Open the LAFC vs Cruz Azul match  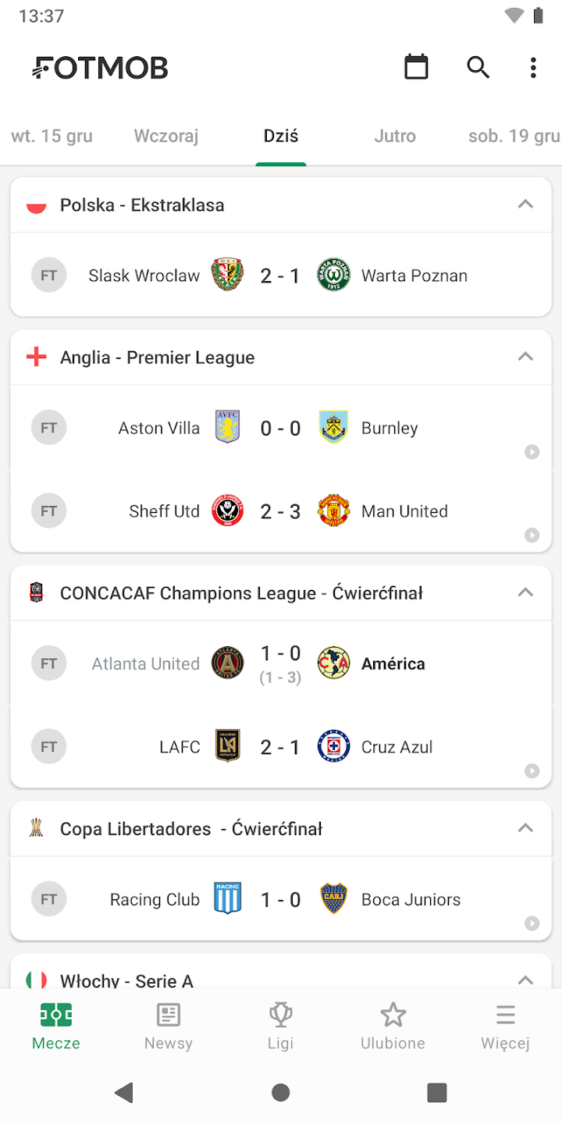tap(281, 747)
